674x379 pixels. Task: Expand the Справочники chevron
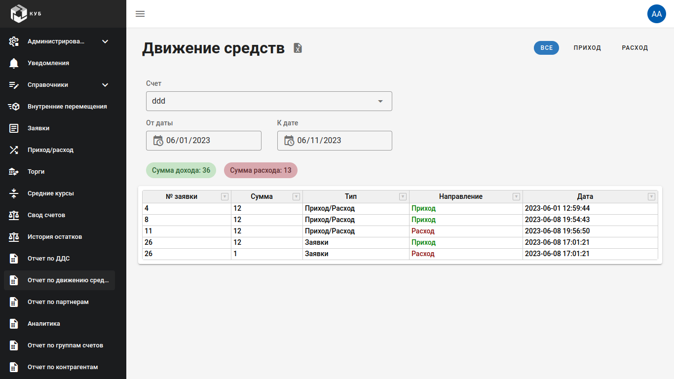click(105, 85)
